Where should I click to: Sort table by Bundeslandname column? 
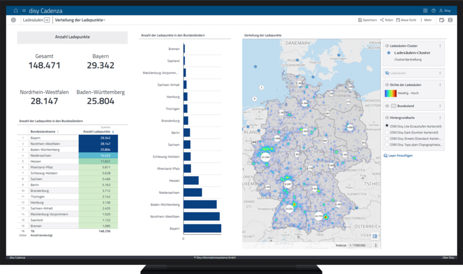click(x=44, y=131)
